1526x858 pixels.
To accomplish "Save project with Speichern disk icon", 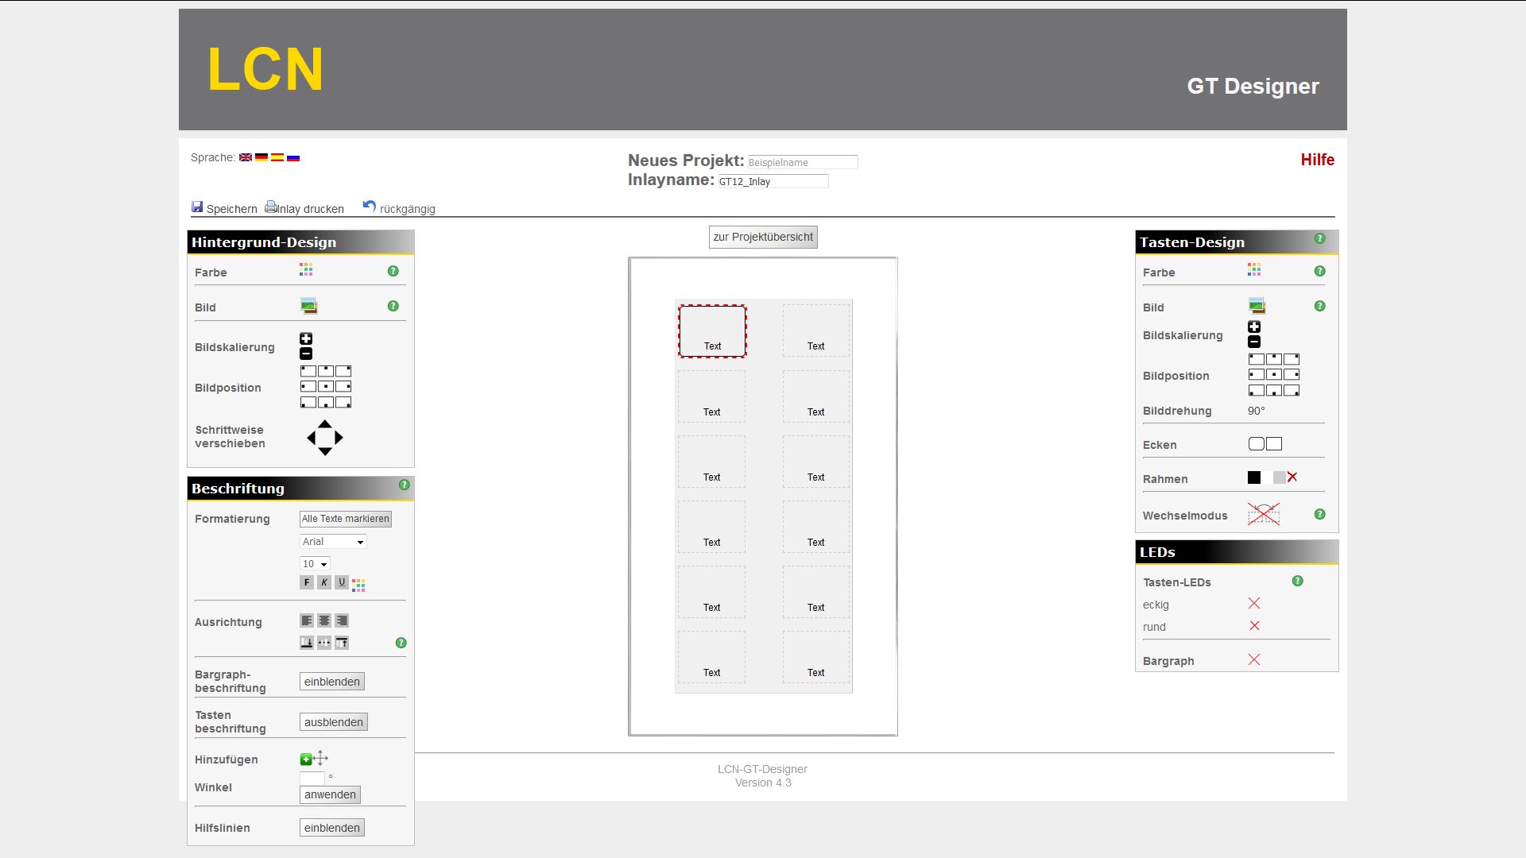I will 197,207.
